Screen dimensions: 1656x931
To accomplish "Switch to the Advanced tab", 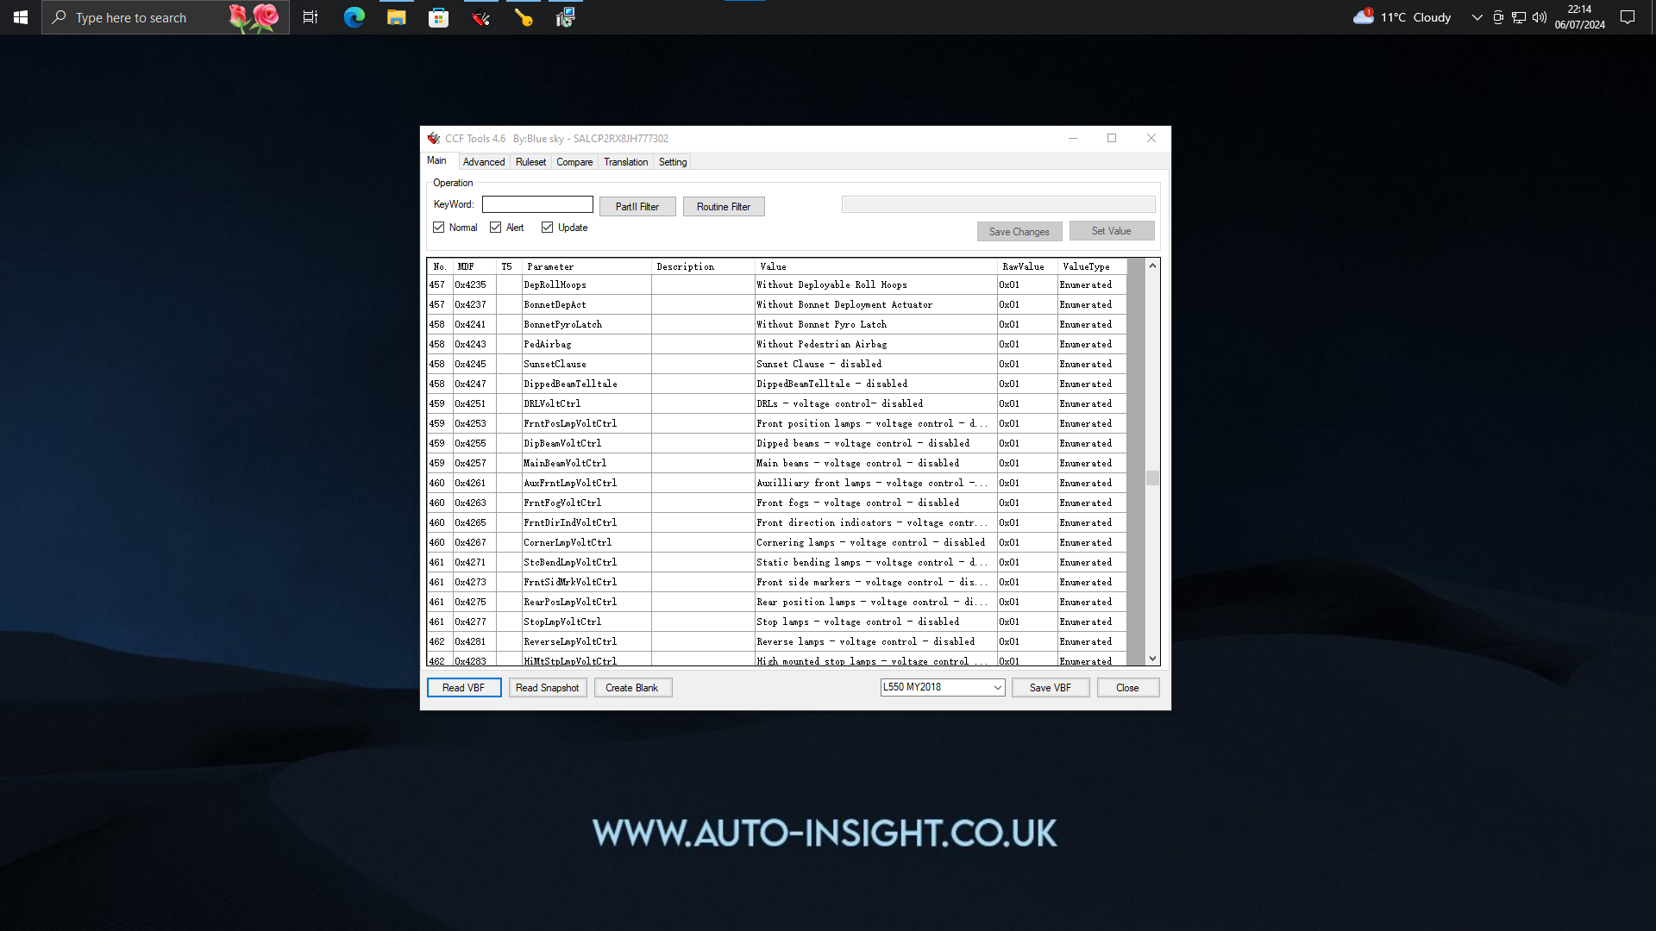I will tap(483, 161).
